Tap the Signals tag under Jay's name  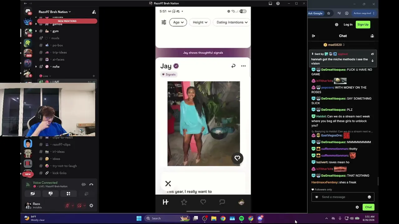pos(169,74)
